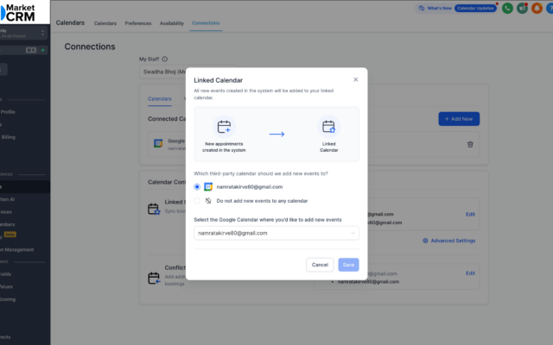Open the megaphone announcements icon

(523, 8)
